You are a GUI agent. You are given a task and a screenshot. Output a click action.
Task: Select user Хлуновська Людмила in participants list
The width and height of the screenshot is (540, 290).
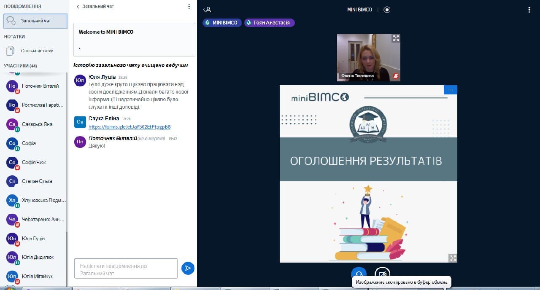point(35,200)
